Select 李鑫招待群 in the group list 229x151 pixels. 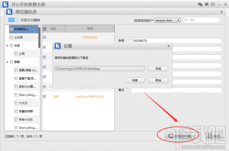(x=26, y=111)
